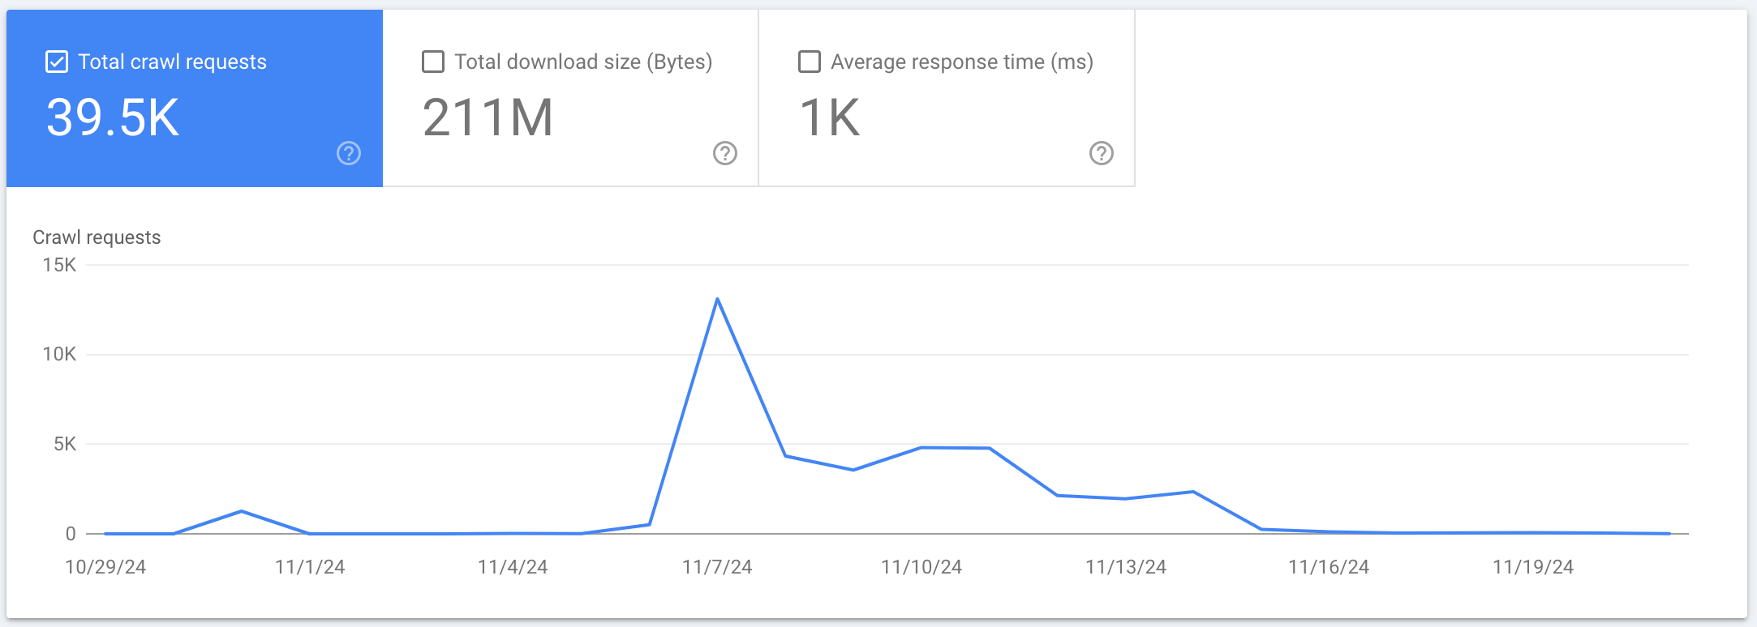The width and height of the screenshot is (1757, 627).
Task: Click the 15K y-axis label
Action: [59, 265]
